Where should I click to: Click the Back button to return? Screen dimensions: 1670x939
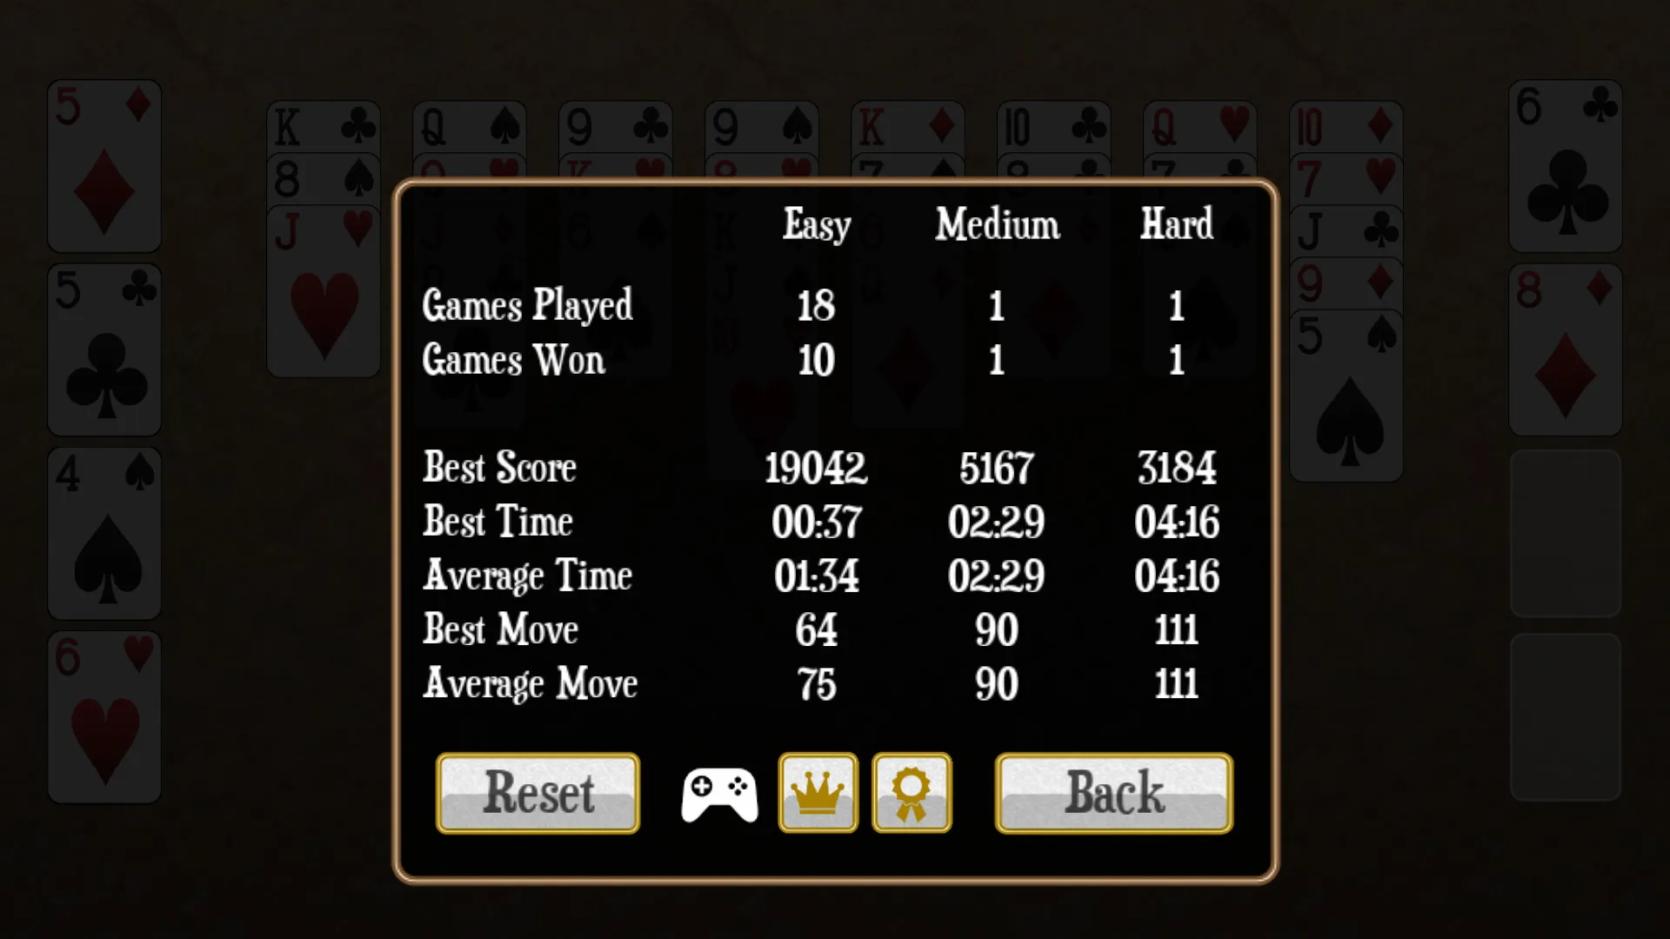tap(1112, 794)
